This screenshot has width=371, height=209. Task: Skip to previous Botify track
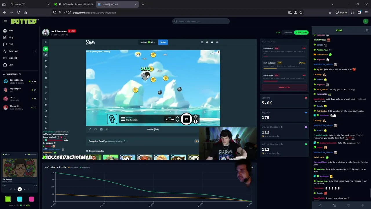click(x=15, y=189)
